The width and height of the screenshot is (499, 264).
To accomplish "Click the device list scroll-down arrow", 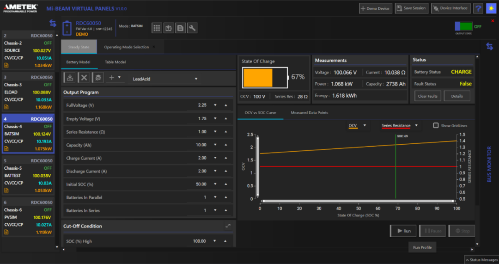I will (x=57, y=247).
